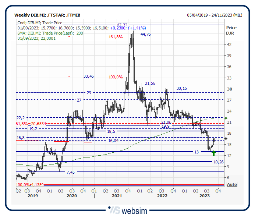Click the Price EUR axis header
Screen dimensions: 255x216
point(231,30)
